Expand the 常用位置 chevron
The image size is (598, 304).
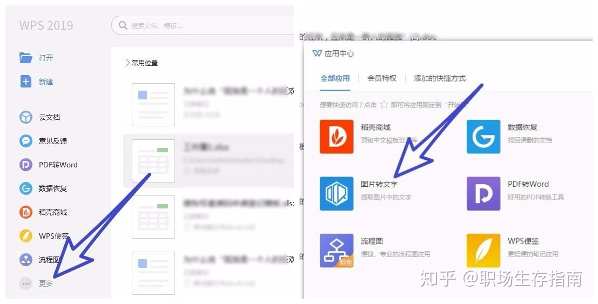(127, 63)
